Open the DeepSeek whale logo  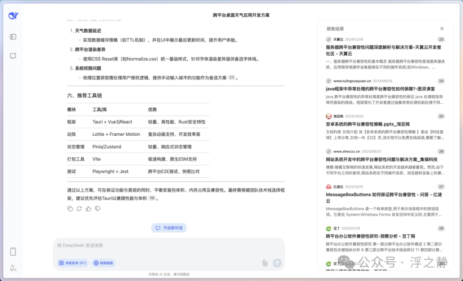(13, 16)
